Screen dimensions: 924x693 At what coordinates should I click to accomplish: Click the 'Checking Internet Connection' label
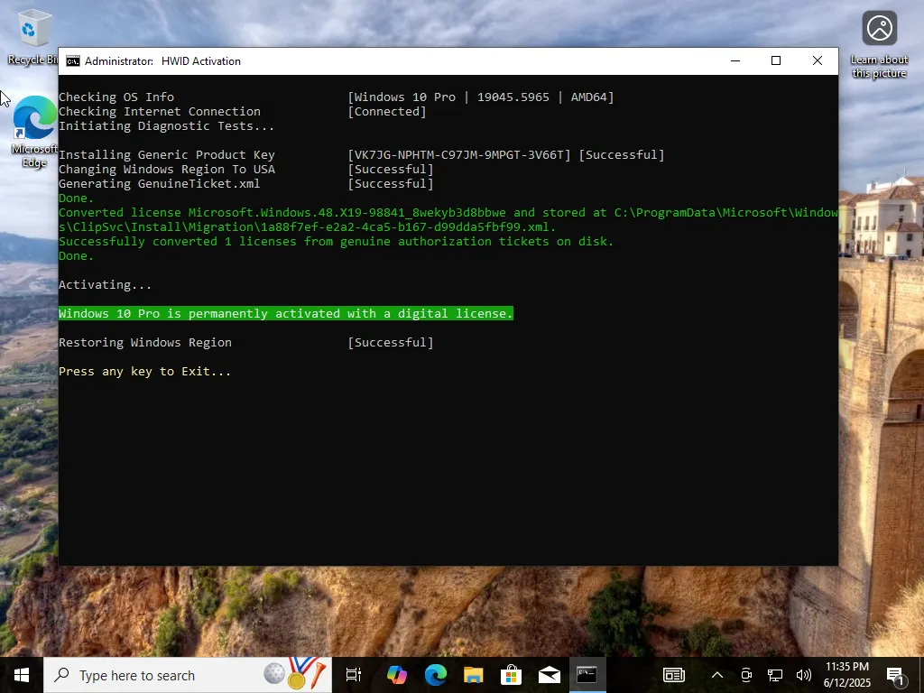click(159, 111)
